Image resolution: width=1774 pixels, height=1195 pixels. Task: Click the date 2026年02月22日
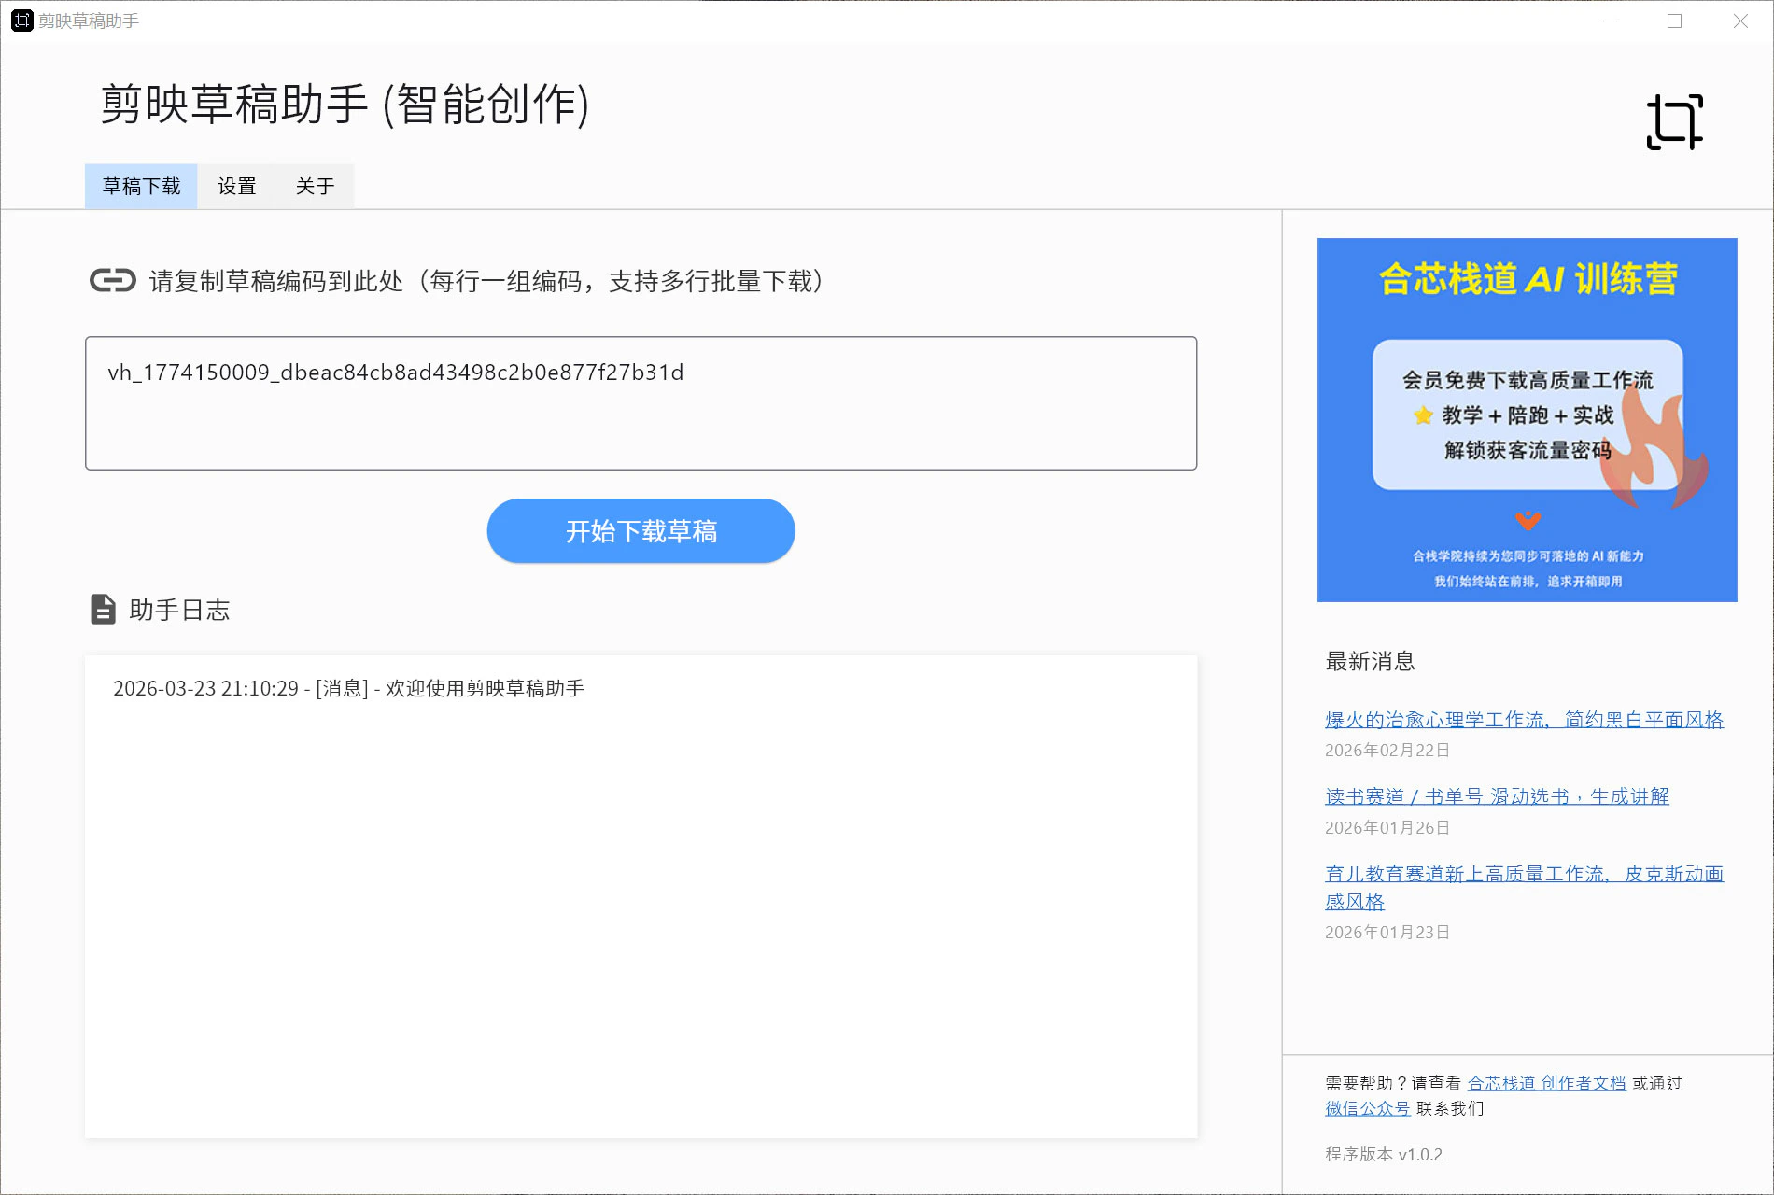point(1387,751)
